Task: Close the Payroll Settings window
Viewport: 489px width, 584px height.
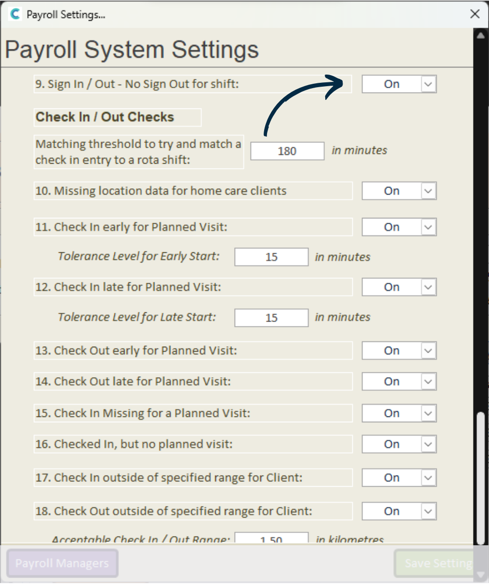Action: click(475, 14)
